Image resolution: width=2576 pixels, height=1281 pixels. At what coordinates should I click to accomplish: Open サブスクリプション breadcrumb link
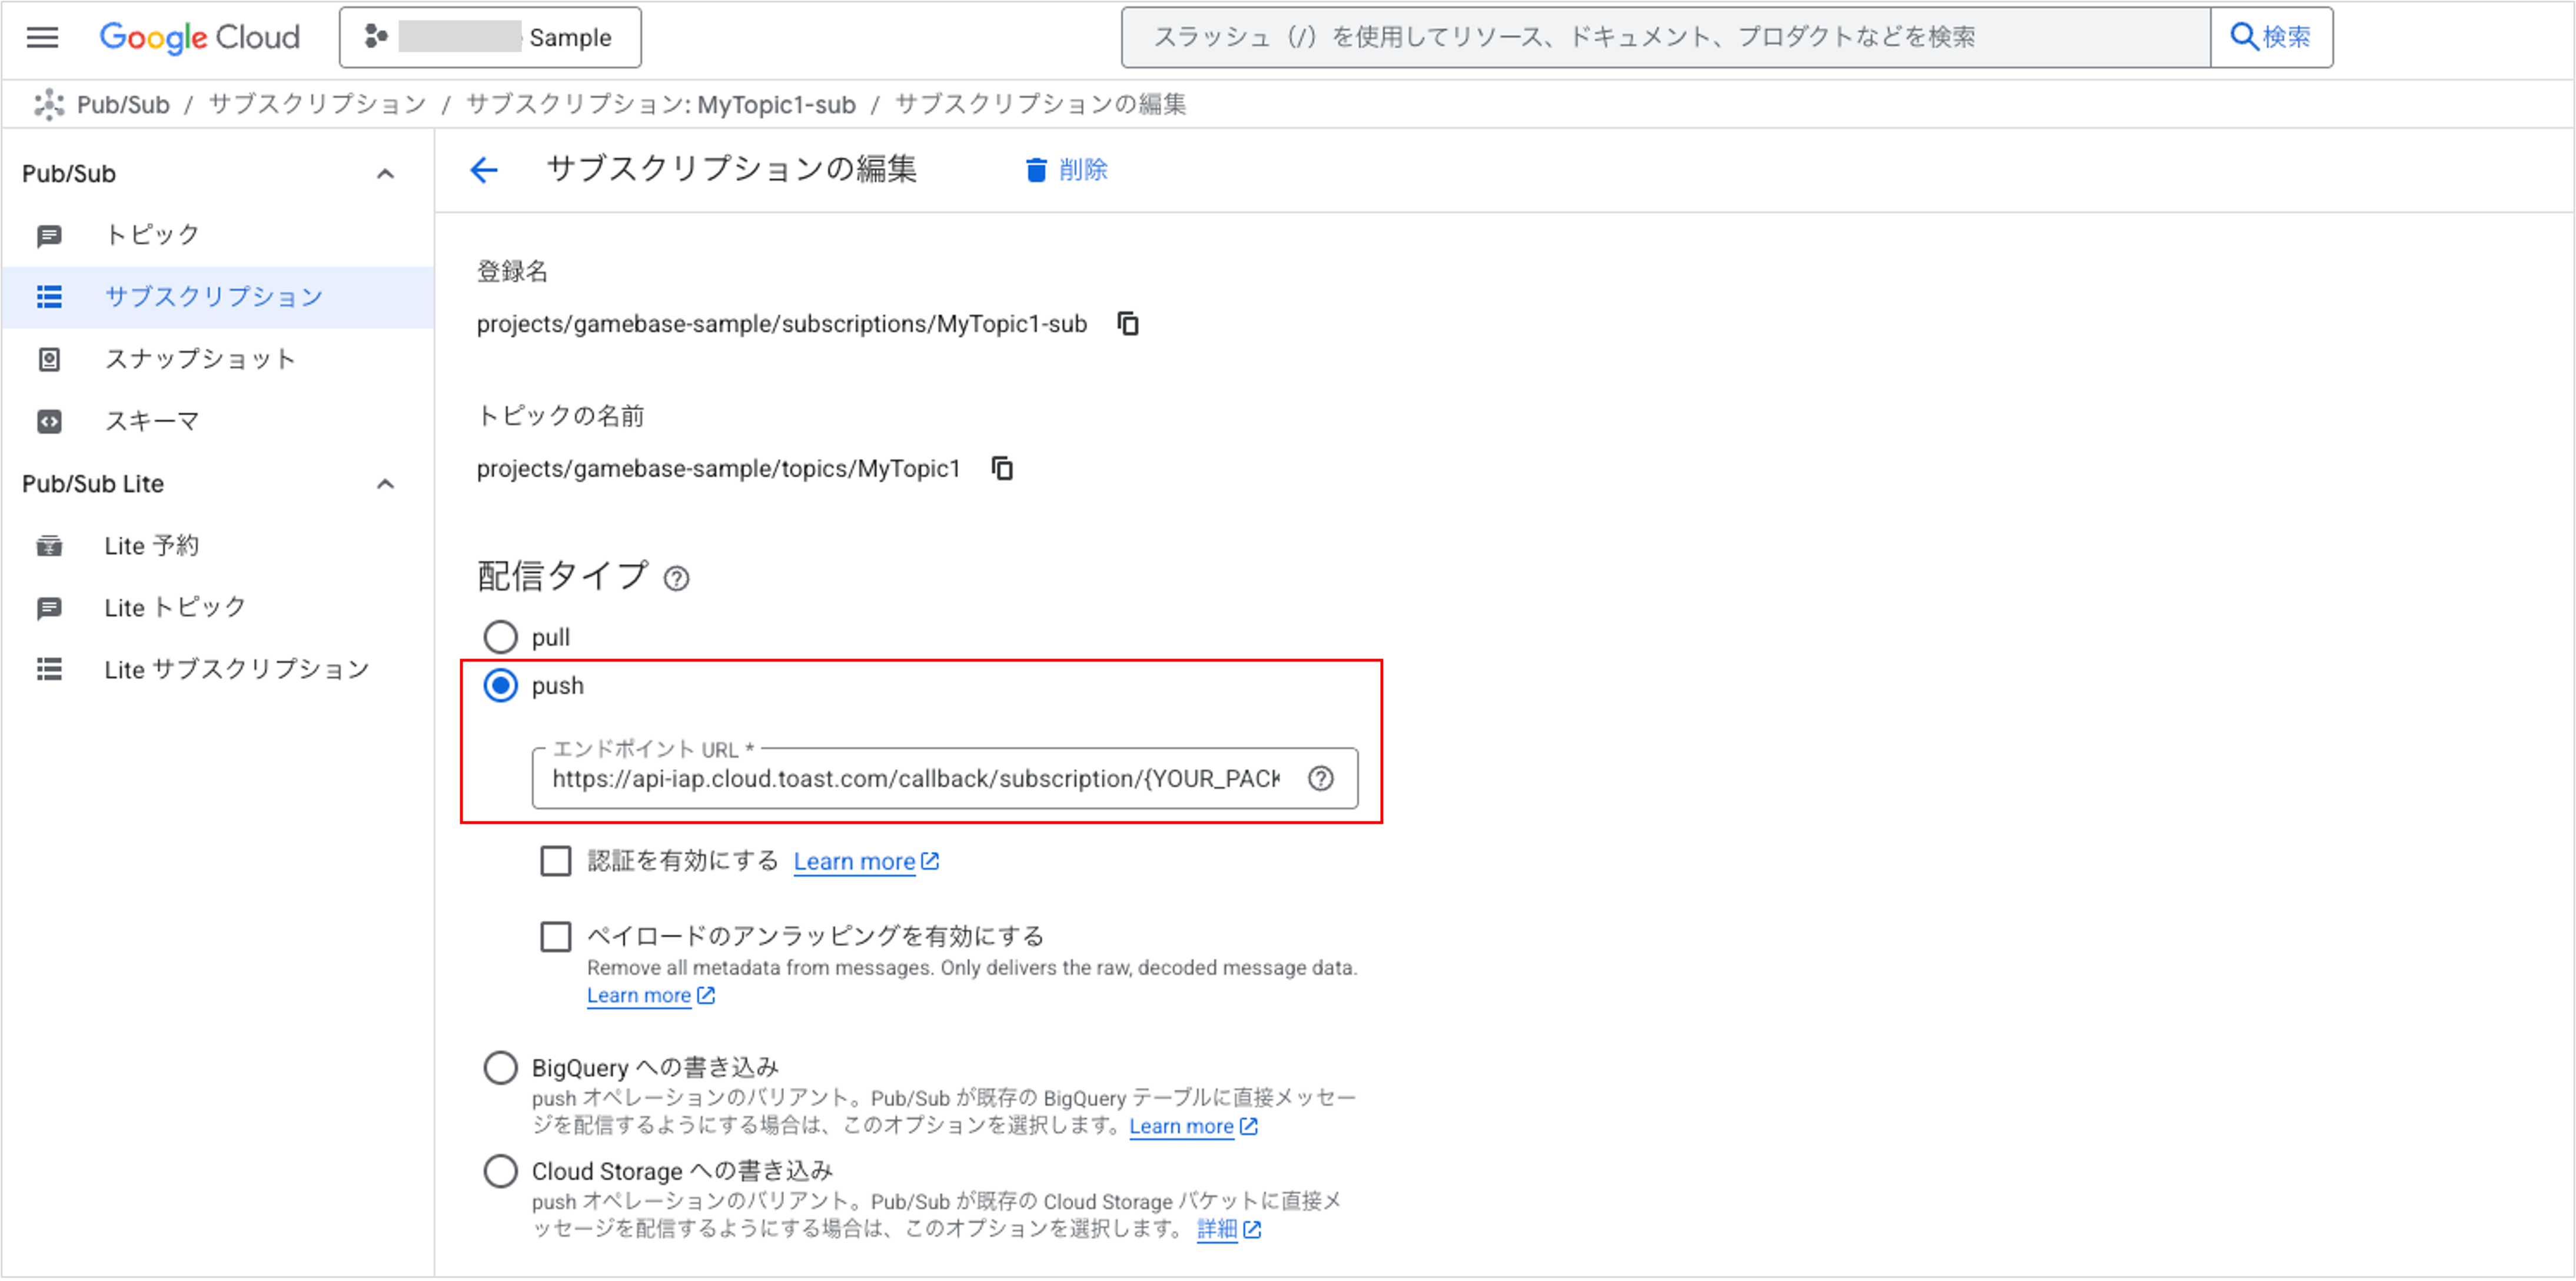coord(317,104)
